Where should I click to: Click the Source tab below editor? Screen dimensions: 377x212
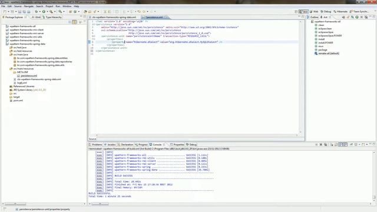coord(92,139)
